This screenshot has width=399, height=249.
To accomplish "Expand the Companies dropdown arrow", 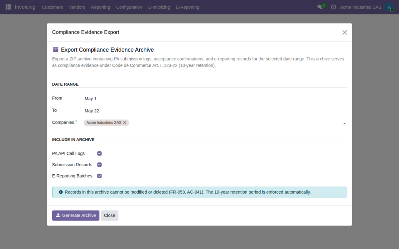I will point(344,123).
